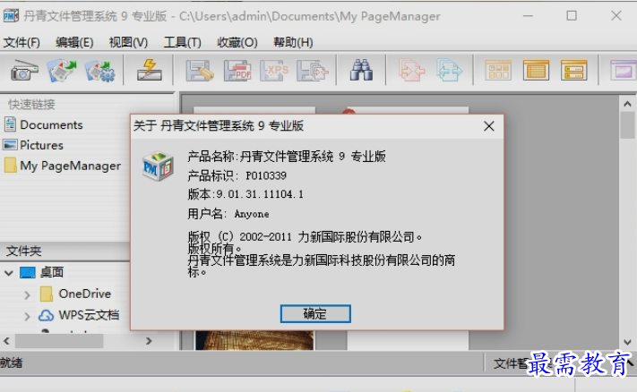The width and height of the screenshot is (637, 392).
Task: Click the document thumbnail below the dialog
Action: [254, 340]
